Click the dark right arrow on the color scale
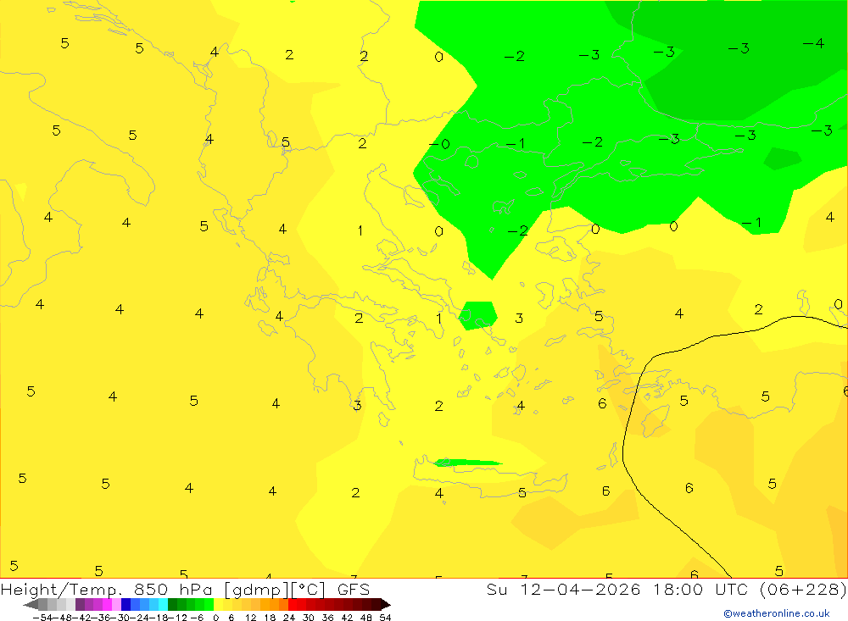 click(x=385, y=604)
